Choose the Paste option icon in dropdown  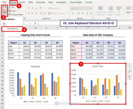point(4,24)
